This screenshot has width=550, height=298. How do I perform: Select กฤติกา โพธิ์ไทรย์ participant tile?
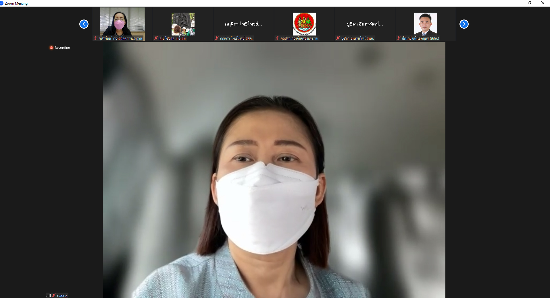pos(244,24)
